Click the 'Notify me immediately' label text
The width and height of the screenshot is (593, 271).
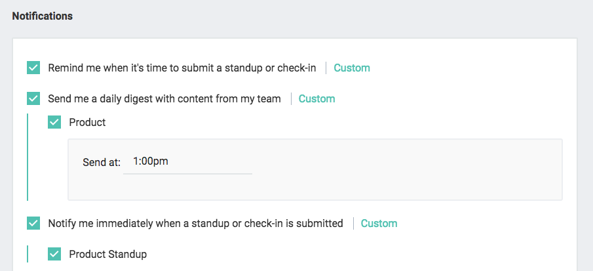(195, 223)
